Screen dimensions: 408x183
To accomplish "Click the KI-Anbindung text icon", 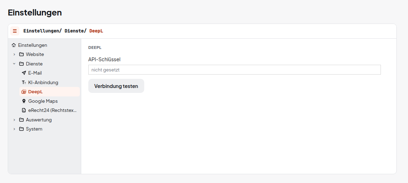I will click(24, 82).
